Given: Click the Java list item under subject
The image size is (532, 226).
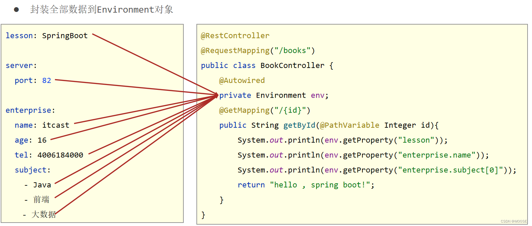Looking at the screenshot, I should pos(38,184).
